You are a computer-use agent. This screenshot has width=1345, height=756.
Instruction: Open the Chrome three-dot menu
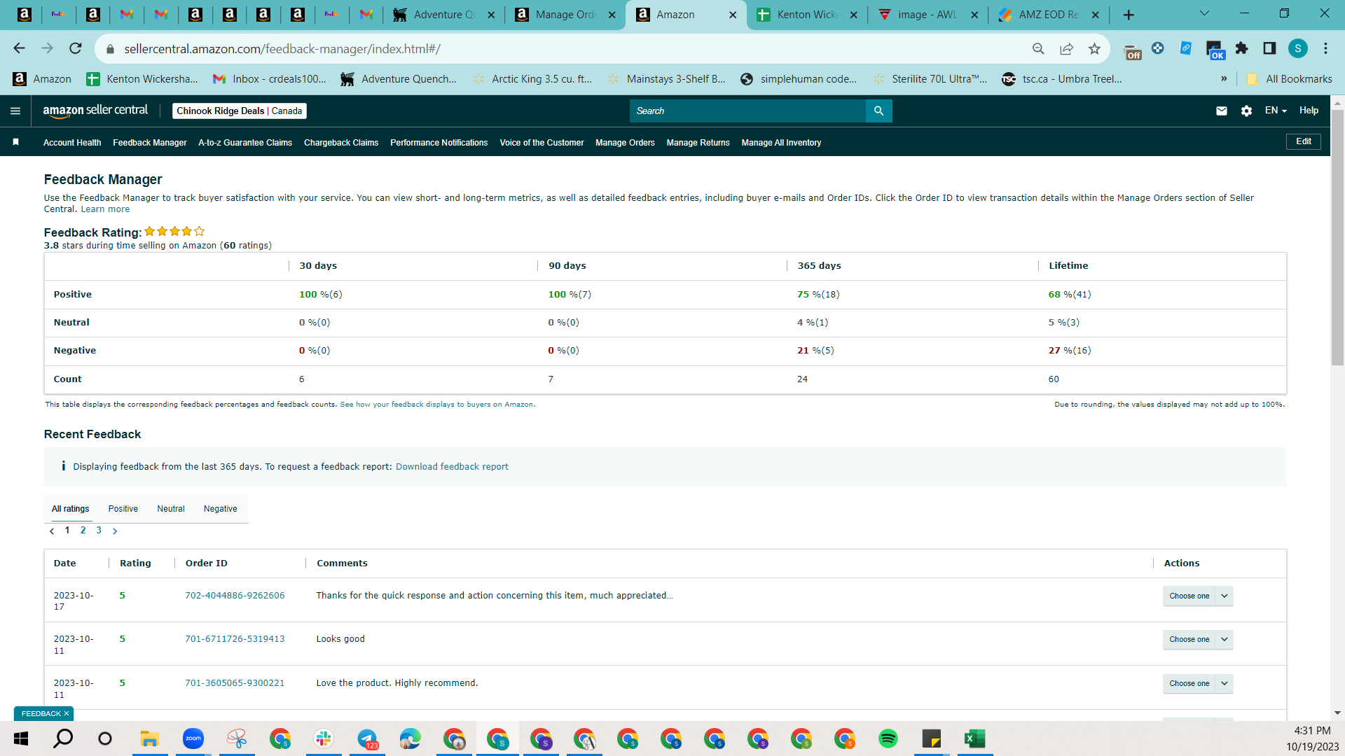pyautogui.click(x=1325, y=48)
